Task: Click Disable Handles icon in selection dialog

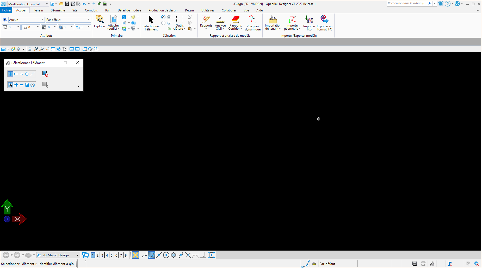Action: tap(45, 74)
